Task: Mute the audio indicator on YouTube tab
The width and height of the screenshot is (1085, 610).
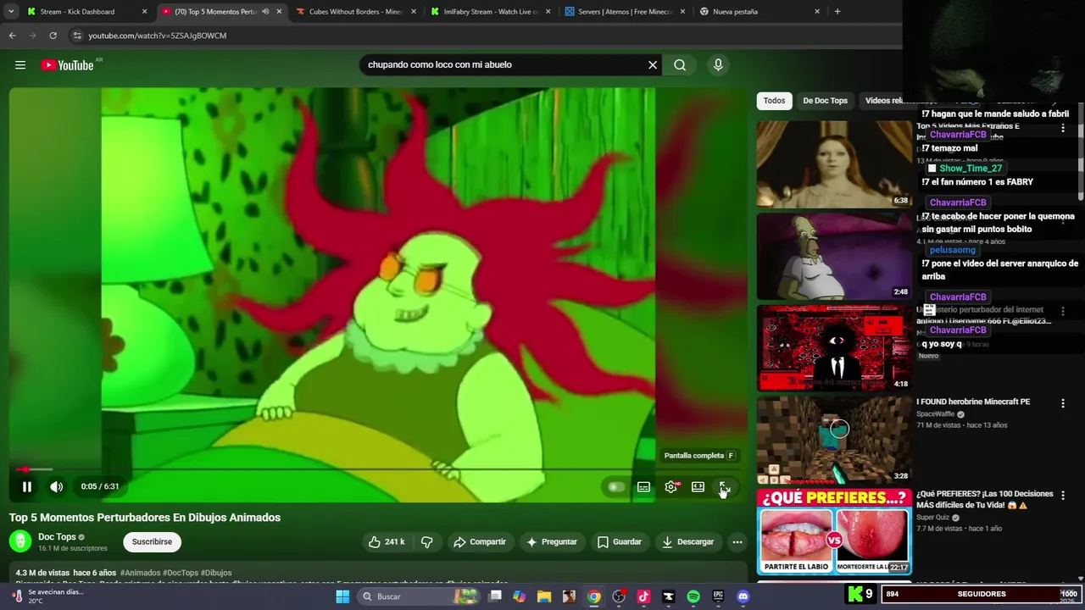Action: [x=265, y=12]
